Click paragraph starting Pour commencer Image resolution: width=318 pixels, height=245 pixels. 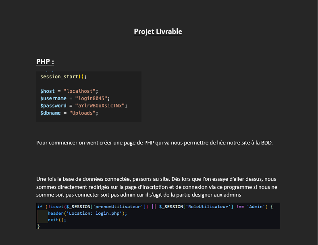tap(154, 143)
